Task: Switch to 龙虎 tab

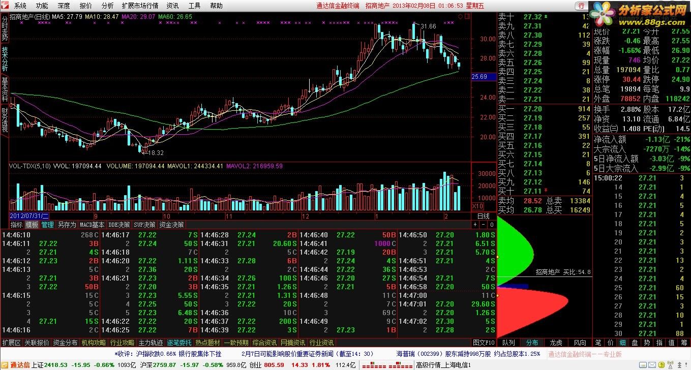Action: pyautogui.click(x=556, y=343)
